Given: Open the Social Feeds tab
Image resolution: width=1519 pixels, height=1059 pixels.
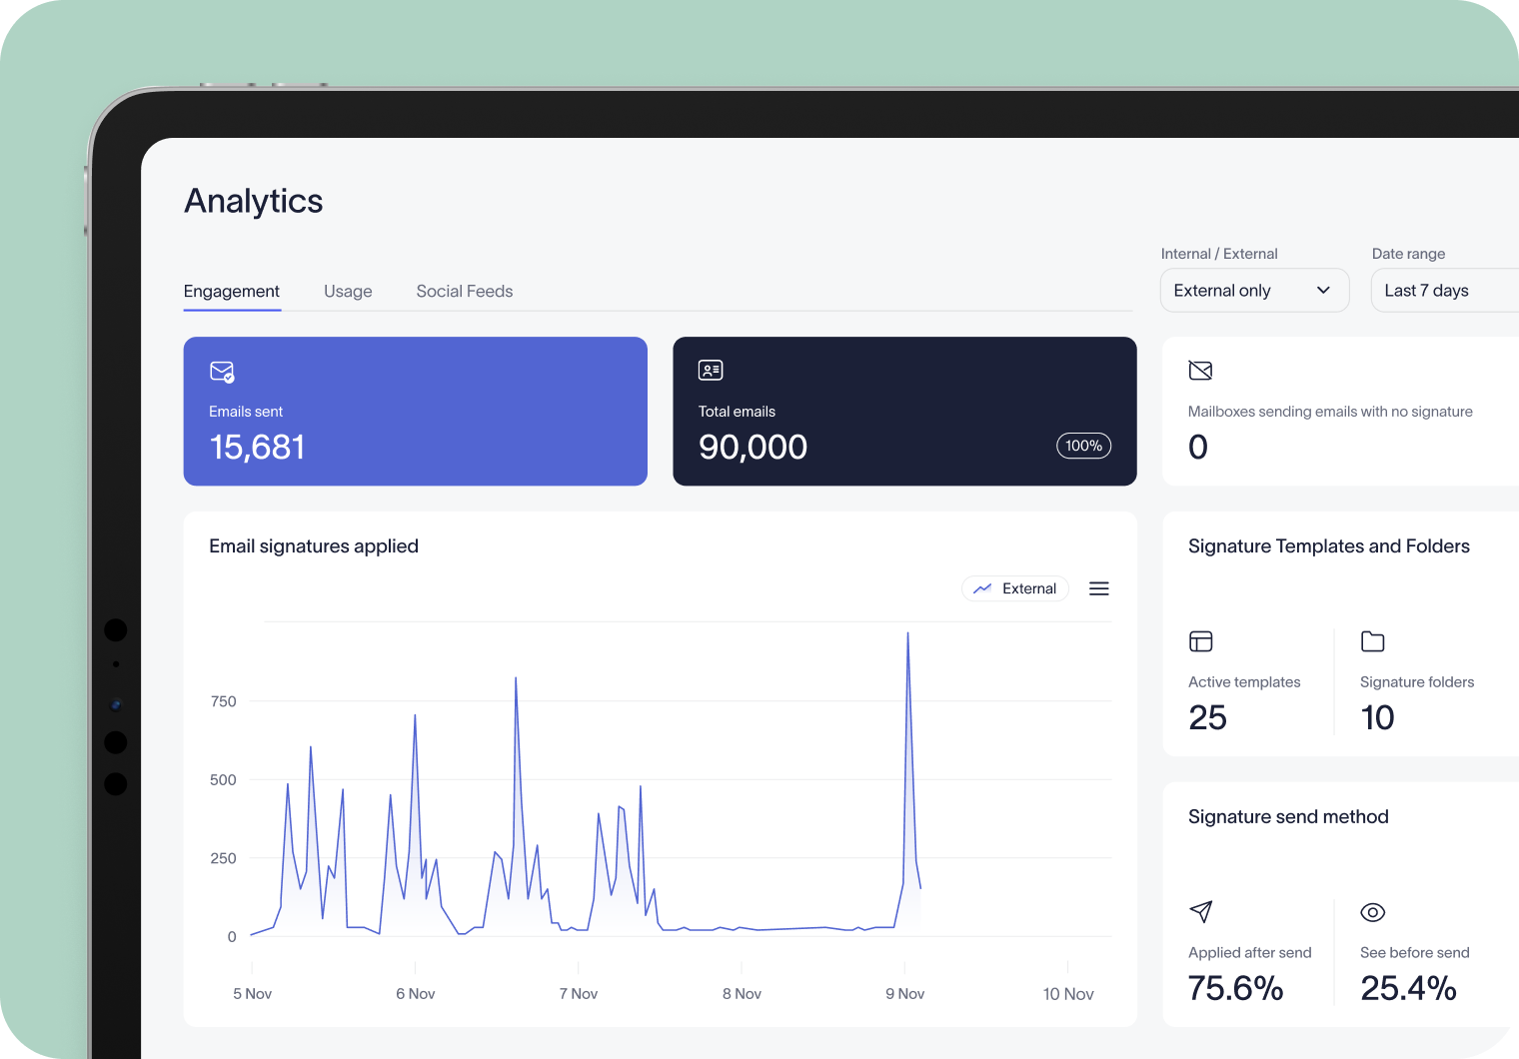Looking at the screenshot, I should [464, 291].
